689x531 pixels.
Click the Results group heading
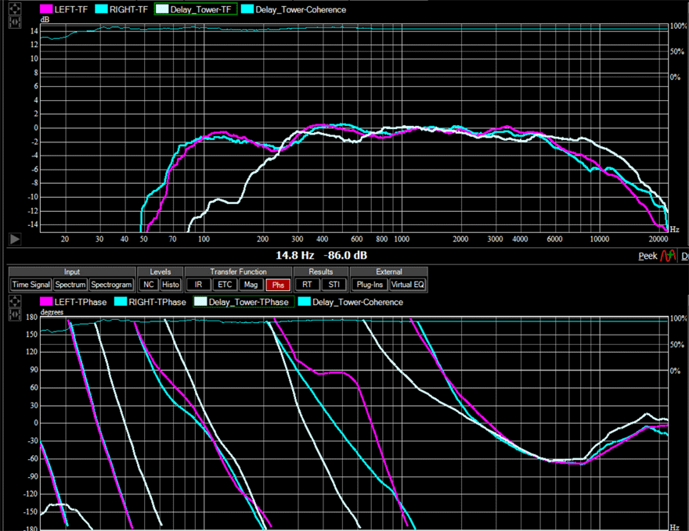coord(321,271)
